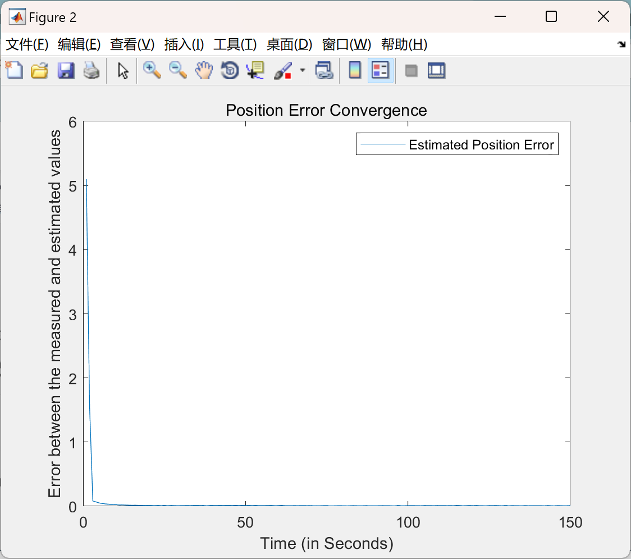Click the blue line sample in the legend

coord(383,144)
